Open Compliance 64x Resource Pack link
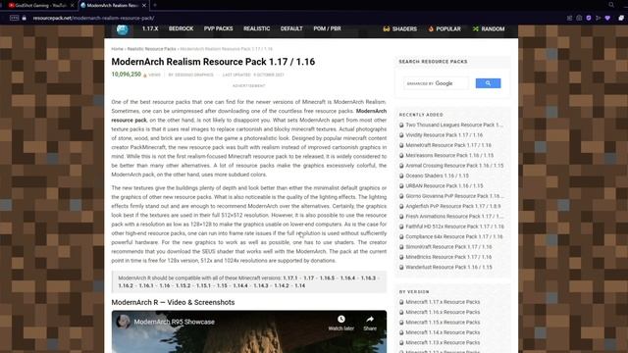This screenshot has height=353, width=628. pos(453,236)
